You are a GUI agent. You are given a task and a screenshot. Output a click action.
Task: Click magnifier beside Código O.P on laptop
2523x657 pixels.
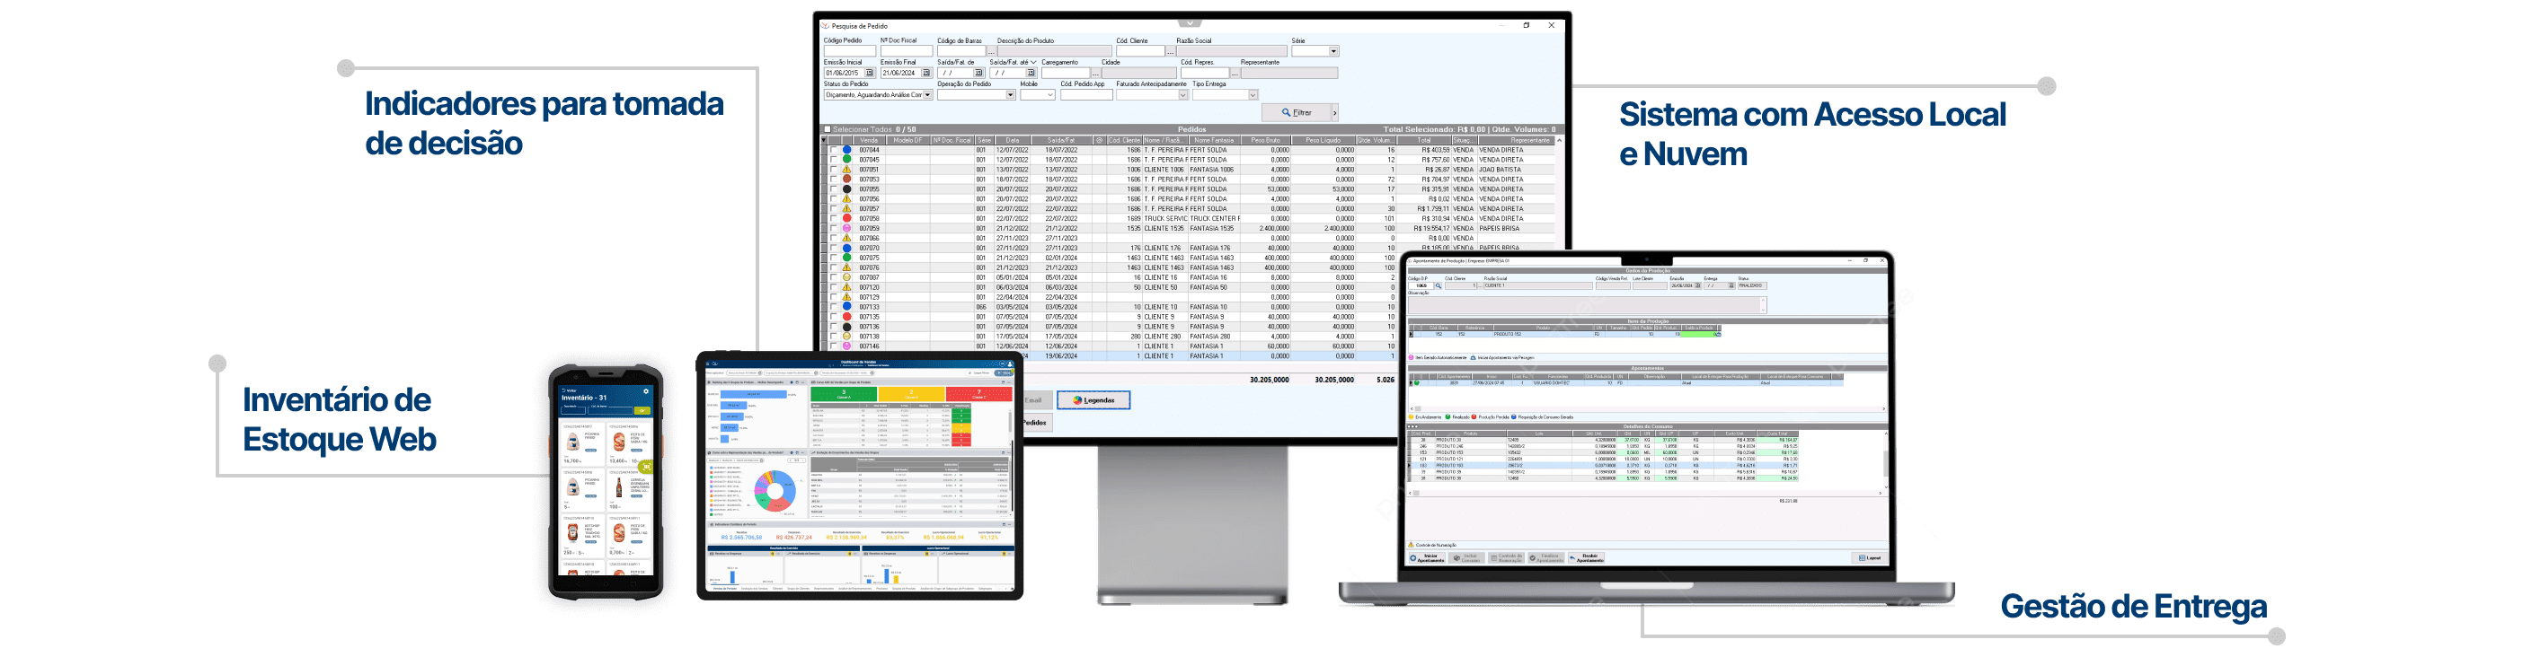(1439, 285)
